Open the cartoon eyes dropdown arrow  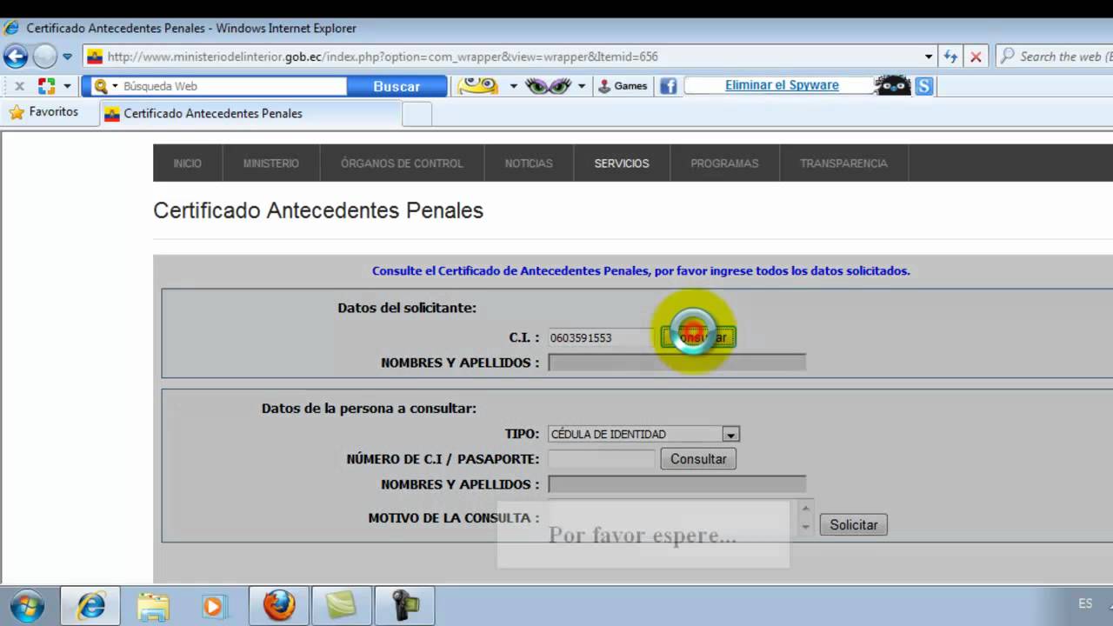point(581,86)
